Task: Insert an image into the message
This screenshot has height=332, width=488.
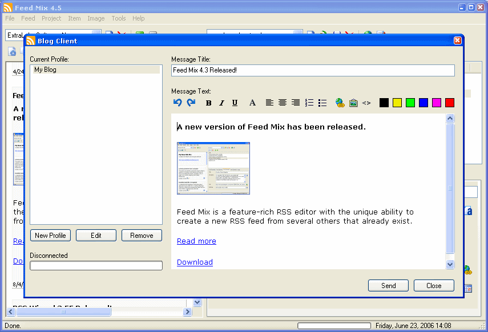Action: tap(353, 103)
